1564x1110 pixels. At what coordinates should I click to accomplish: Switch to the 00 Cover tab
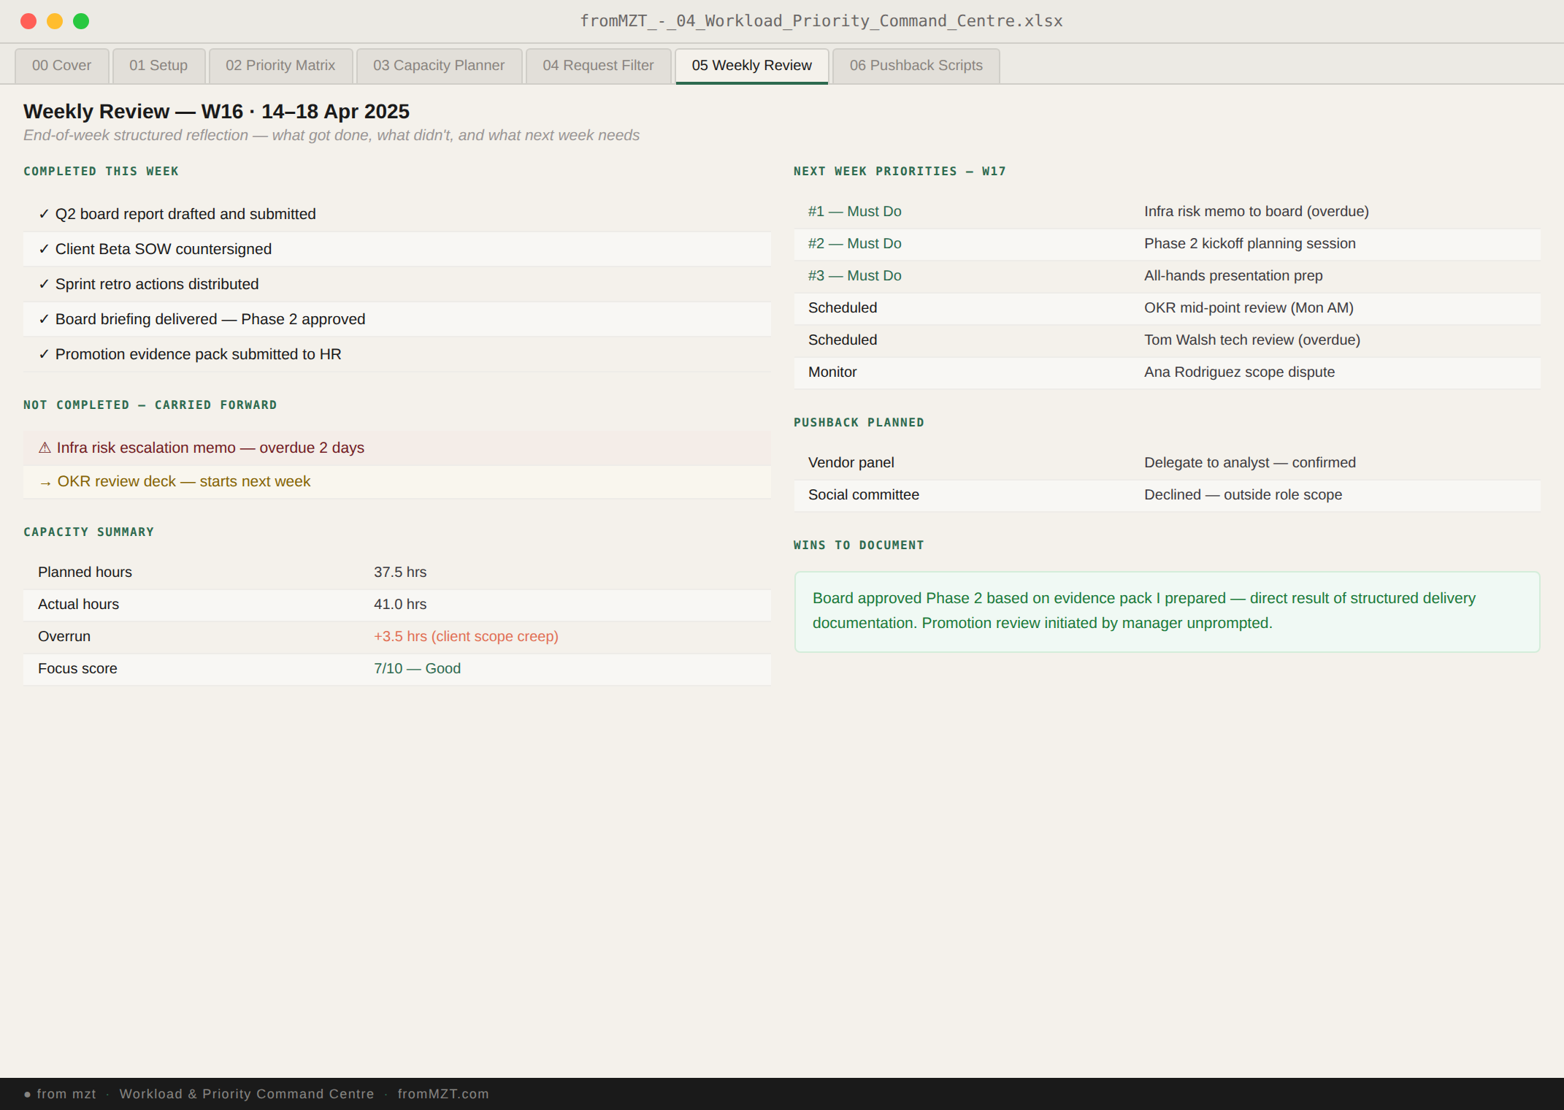62,66
